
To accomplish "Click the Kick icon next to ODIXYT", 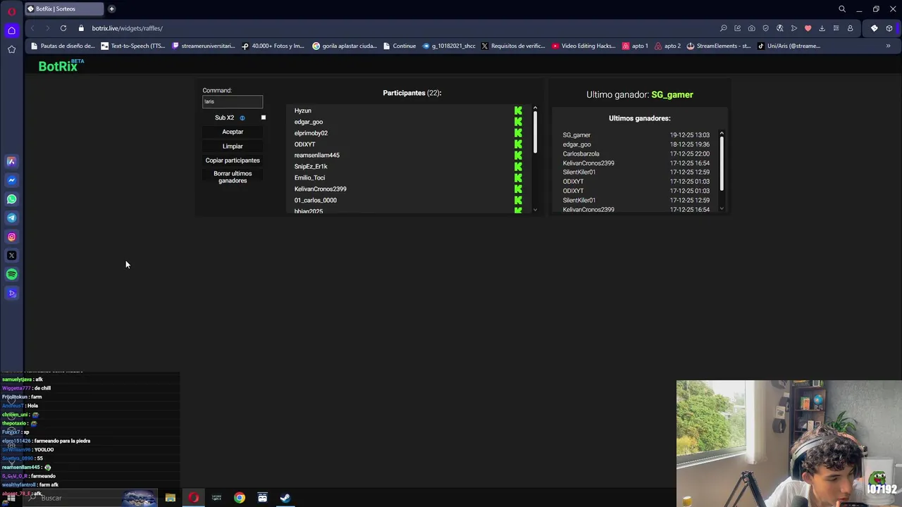I will (518, 144).
